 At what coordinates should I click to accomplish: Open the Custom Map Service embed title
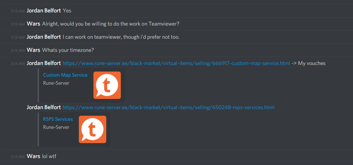tap(65, 75)
